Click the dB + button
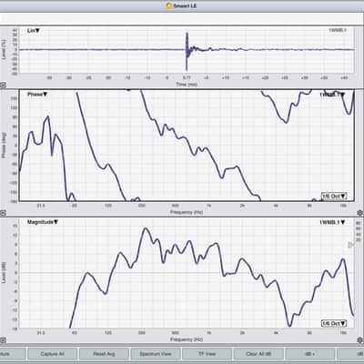This screenshot has height=364, width=364. 310,354
